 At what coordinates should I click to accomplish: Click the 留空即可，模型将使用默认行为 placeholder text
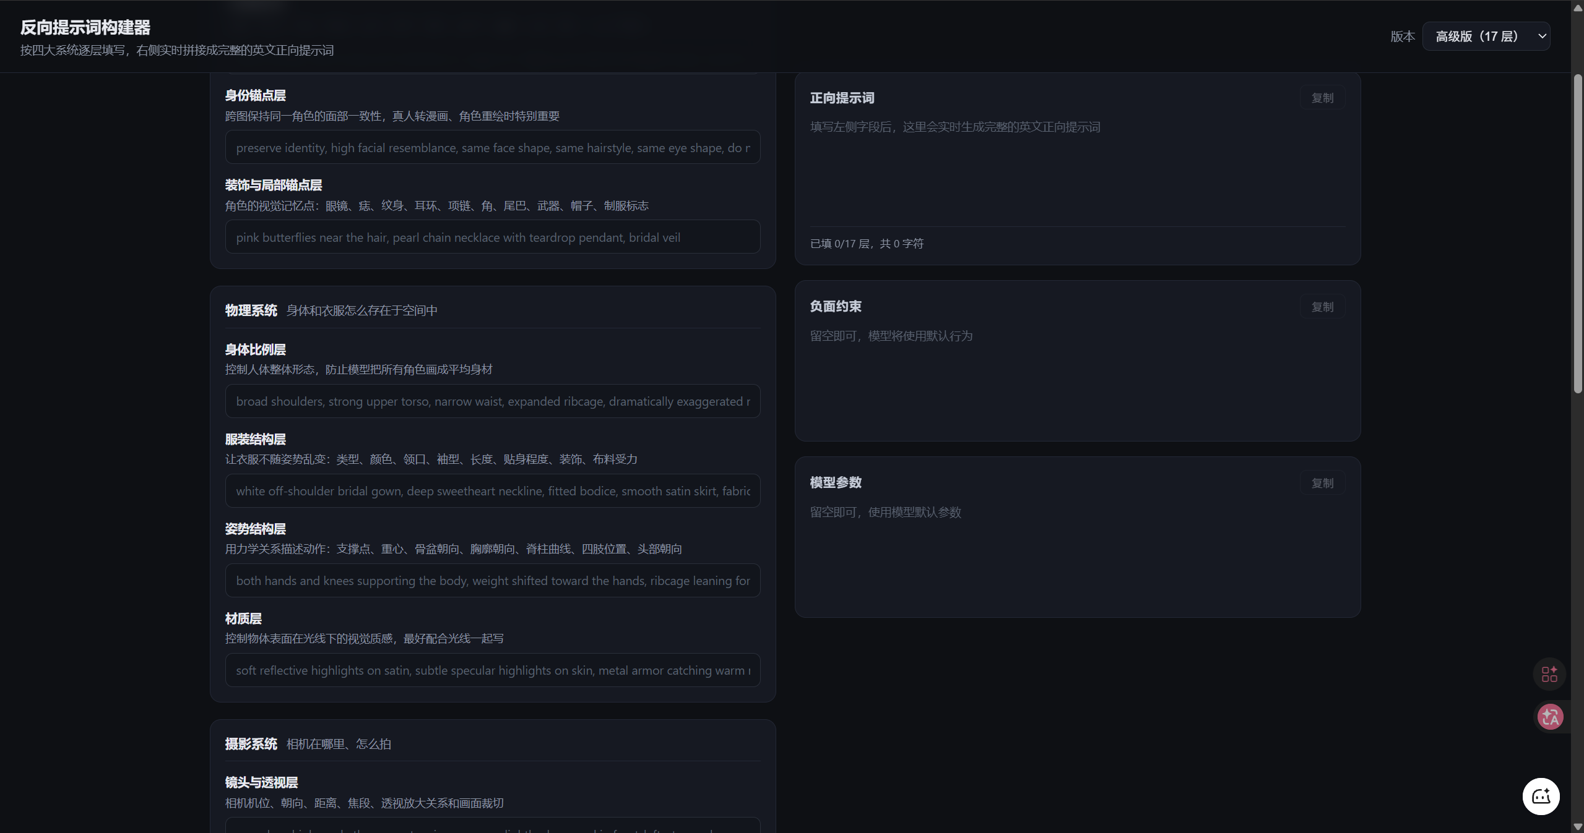click(x=891, y=336)
